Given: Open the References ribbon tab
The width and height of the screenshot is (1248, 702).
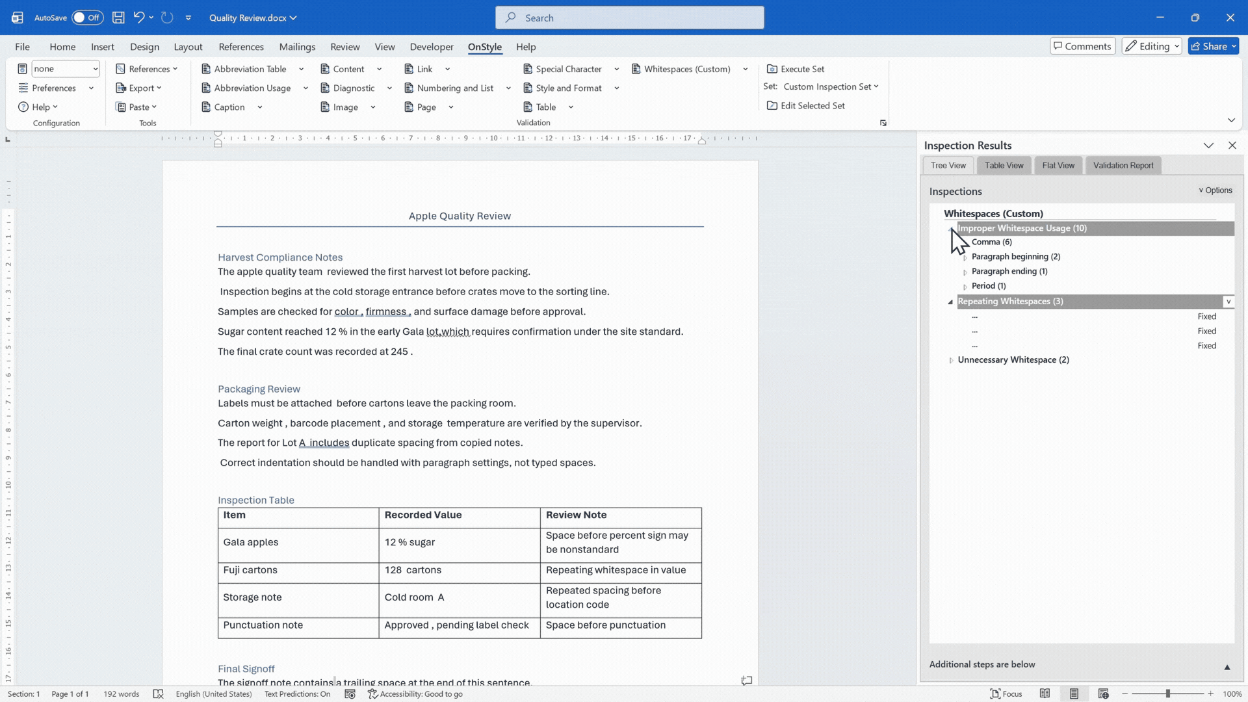Looking at the screenshot, I should 241,47.
